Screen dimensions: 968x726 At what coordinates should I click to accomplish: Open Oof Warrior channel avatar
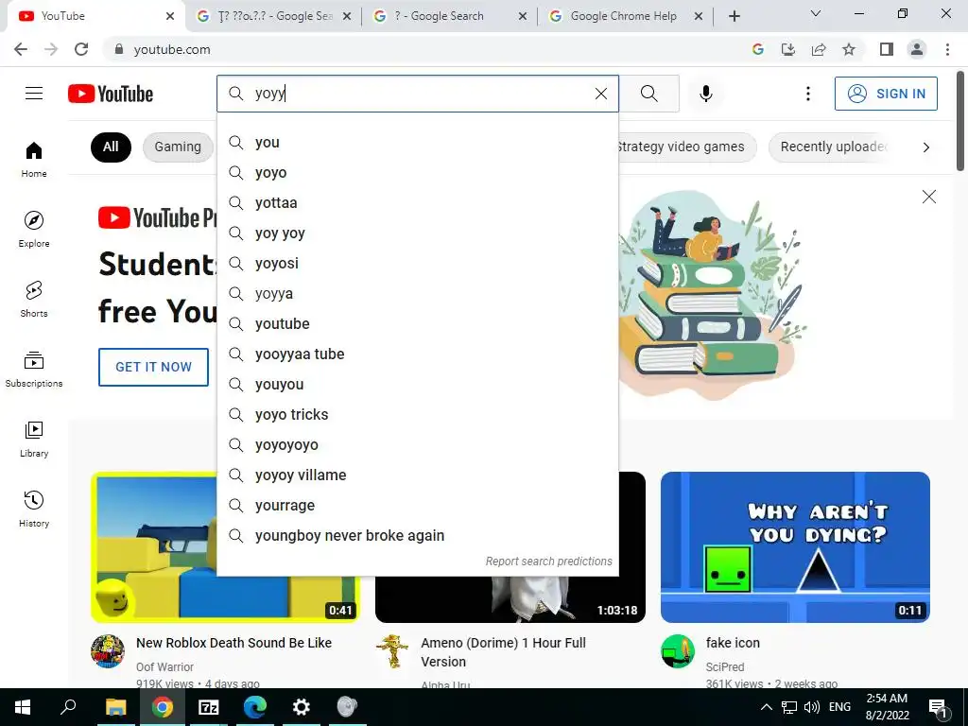pyautogui.click(x=108, y=650)
